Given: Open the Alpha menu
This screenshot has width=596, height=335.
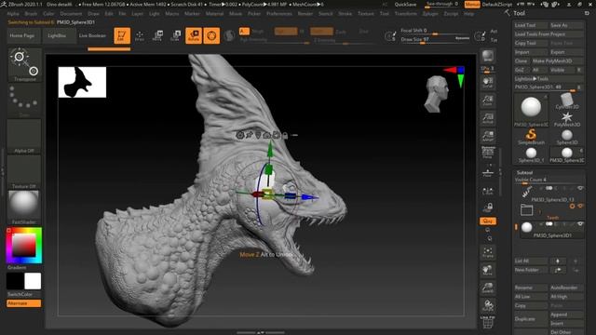Looking at the screenshot, I should 13,14.
